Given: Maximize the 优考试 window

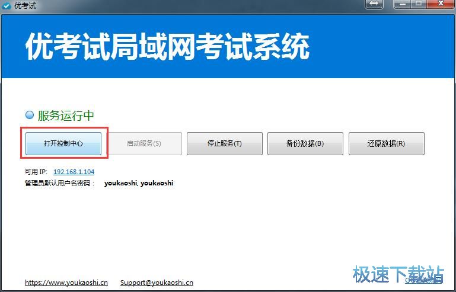Looking at the screenshot, I should click(x=419, y=4).
